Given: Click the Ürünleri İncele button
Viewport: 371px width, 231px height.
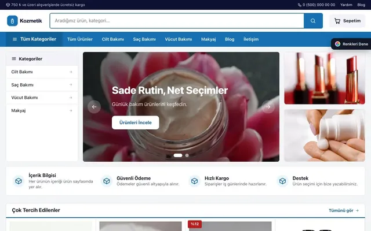Looking at the screenshot, I should point(135,122).
